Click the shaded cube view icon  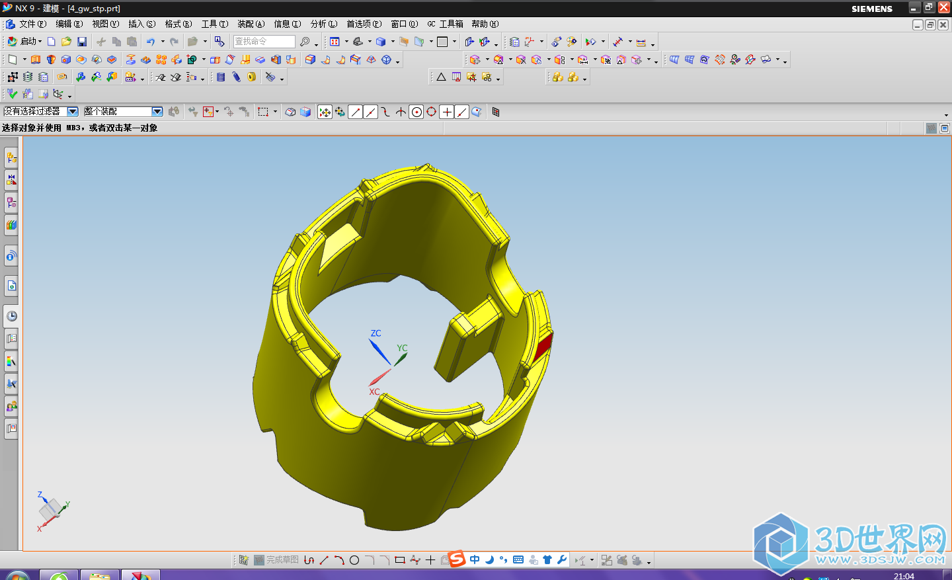305,112
